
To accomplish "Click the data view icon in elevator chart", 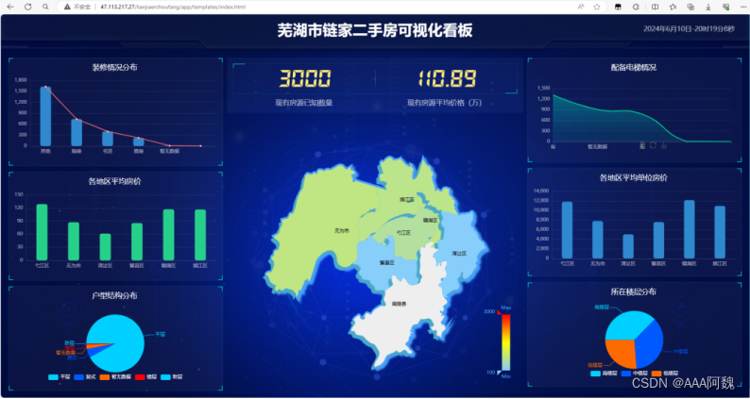I will tap(642, 146).
